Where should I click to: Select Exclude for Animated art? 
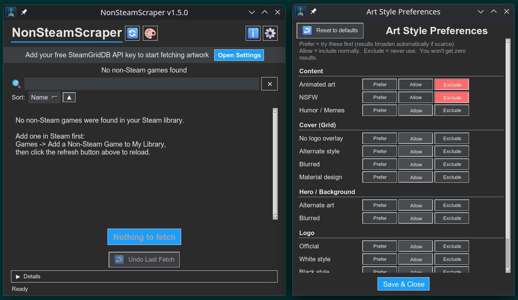tap(452, 85)
